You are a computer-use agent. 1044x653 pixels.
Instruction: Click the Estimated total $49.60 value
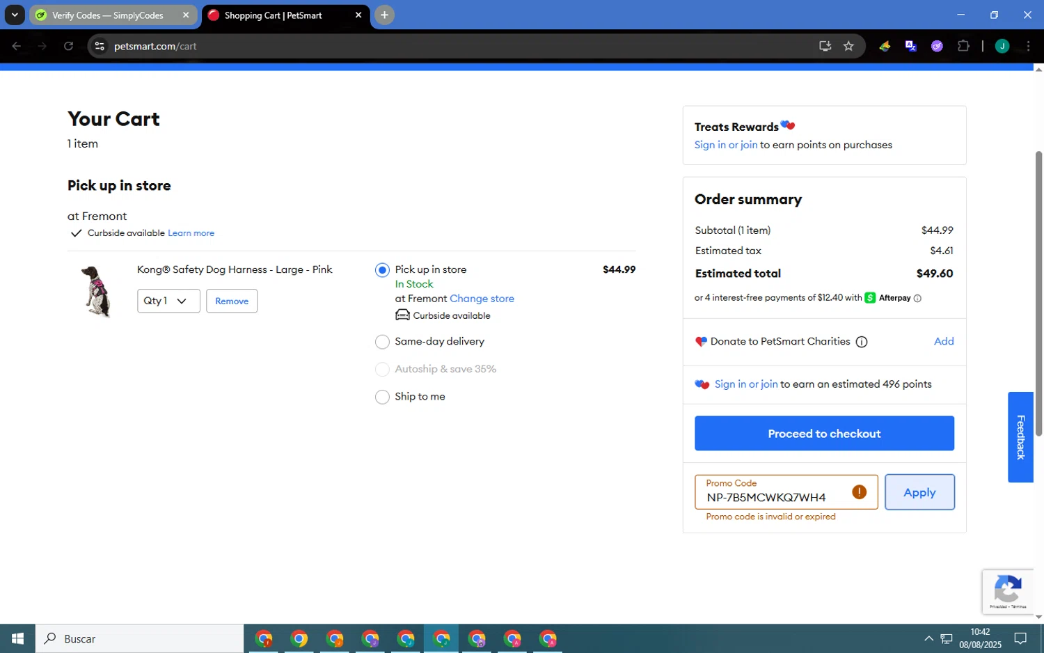click(935, 274)
